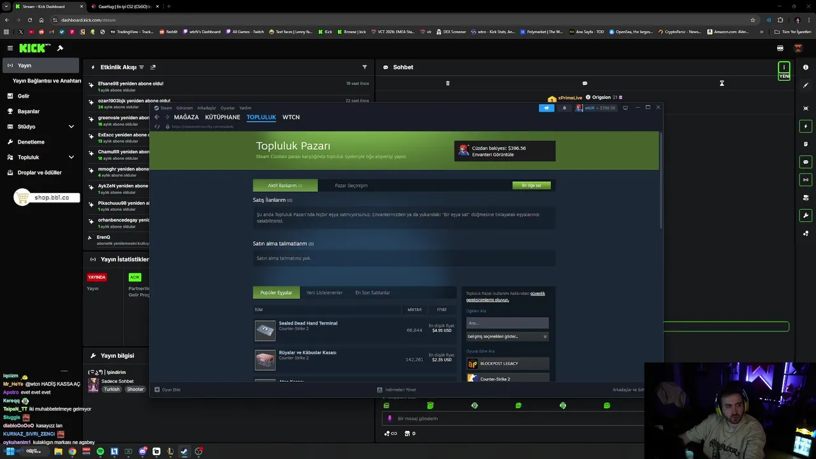Screen dimensions: 816x459
Task: Expand the Stüdyo sidebar section
Action: [41, 127]
